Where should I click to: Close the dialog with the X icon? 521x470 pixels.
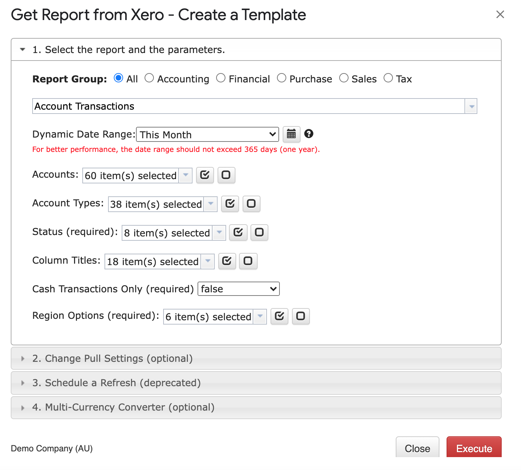click(x=500, y=14)
